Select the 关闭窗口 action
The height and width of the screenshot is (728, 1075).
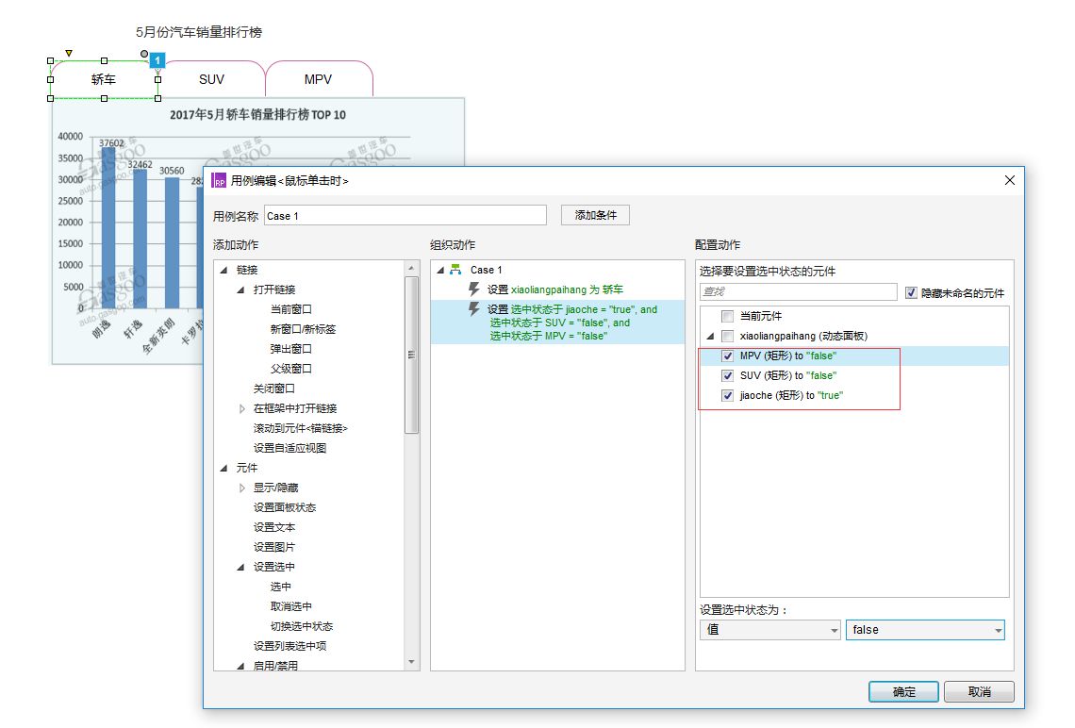tap(273, 389)
